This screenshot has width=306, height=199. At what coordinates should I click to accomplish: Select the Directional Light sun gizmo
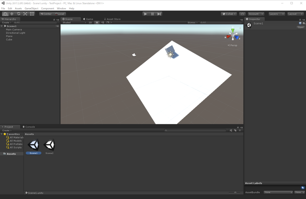170,54
